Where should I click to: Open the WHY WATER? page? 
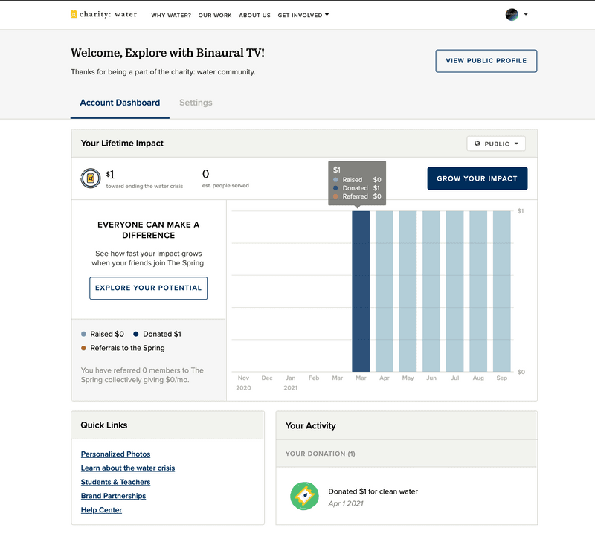[171, 15]
